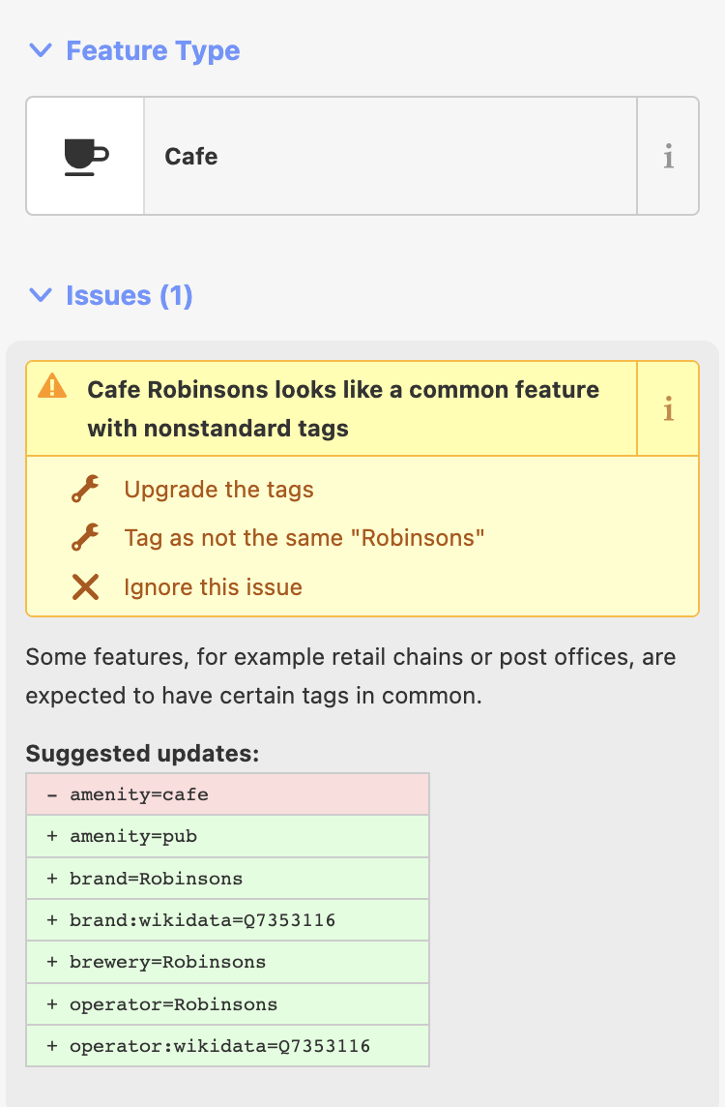
Task: Click the info icon next to Cafe
Action: click(668, 155)
